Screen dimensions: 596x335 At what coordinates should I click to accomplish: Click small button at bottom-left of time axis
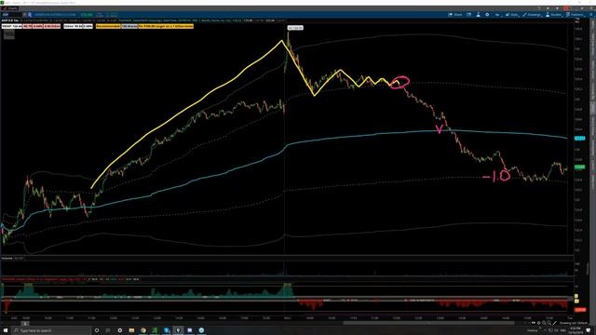[x=25, y=324]
